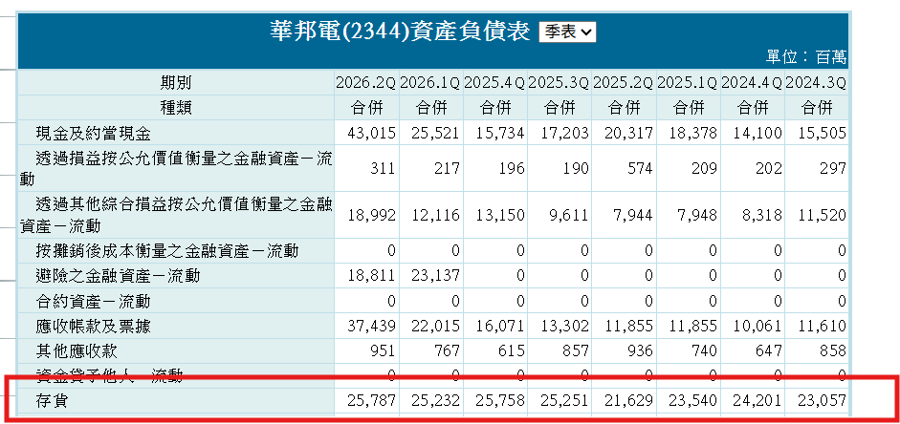
Task: Click the 華邦電(2344)資產負債表 title
Action: pyautogui.click(x=400, y=32)
